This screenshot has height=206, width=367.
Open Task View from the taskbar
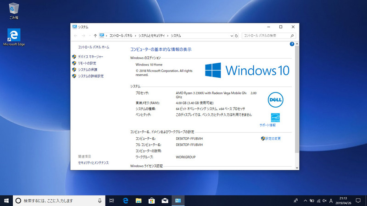coord(111,201)
